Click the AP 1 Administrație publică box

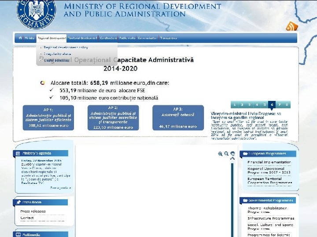tap(48, 118)
